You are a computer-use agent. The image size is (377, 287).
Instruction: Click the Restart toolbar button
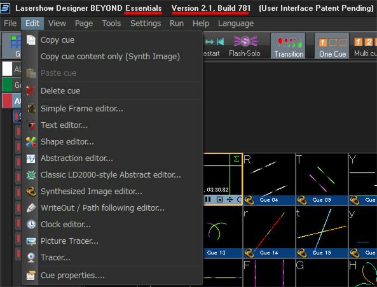point(212,46)
